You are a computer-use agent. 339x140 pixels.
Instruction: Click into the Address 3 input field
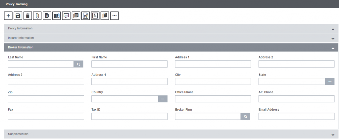pos(46,82)
